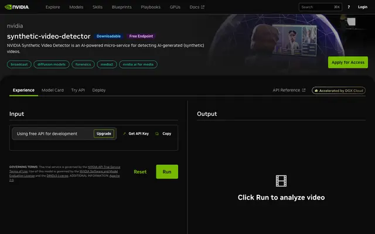375x234 pixels.
Task: Click Apply for Access button
Action: point(348,63)
